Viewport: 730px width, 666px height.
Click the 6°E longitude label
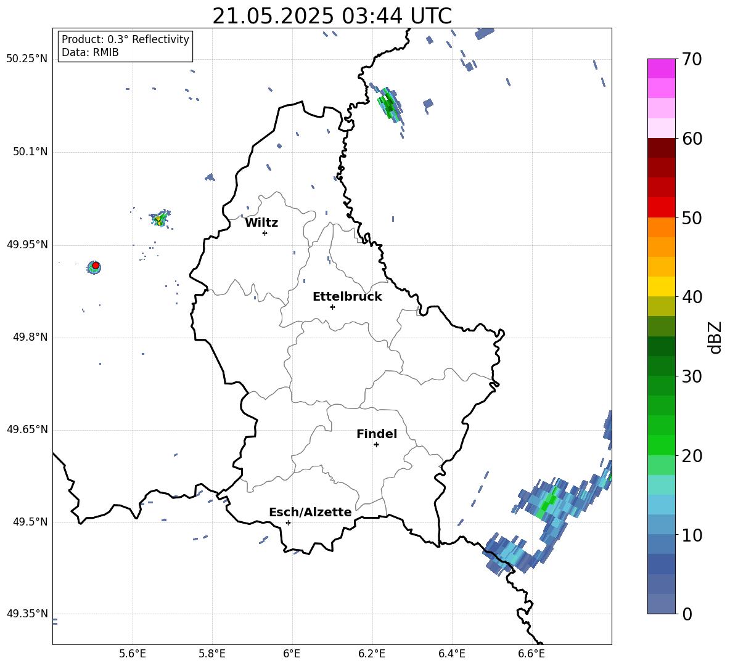point(292,654)
